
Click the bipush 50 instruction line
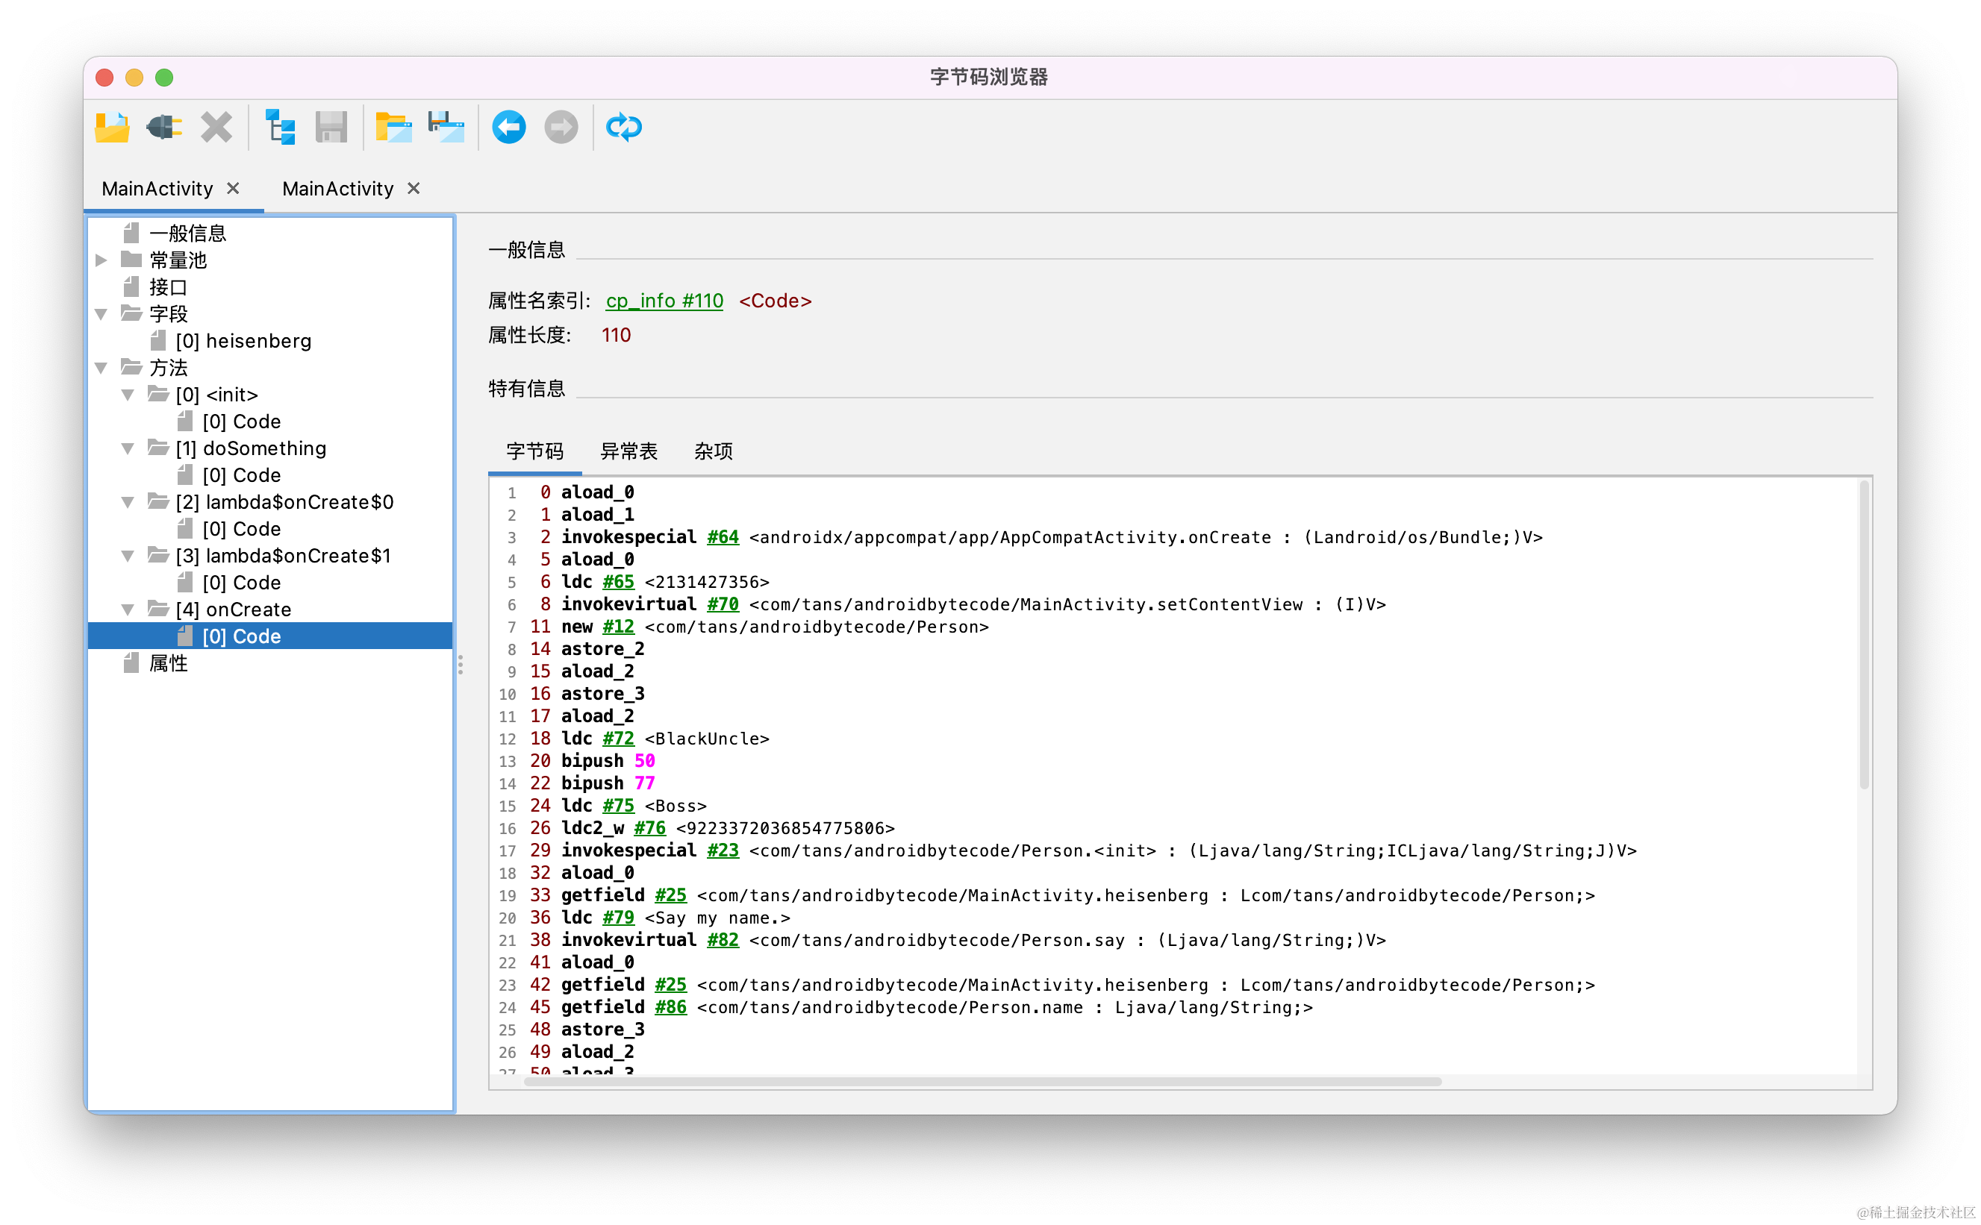[x=607, y=761]
